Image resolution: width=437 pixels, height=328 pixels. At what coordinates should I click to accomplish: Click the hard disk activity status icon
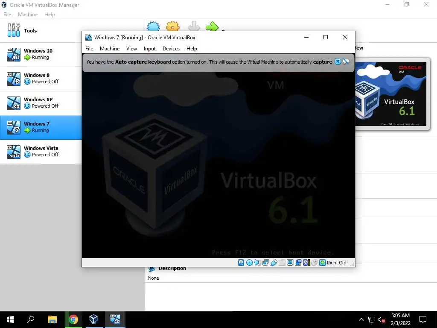pos(241,263)
